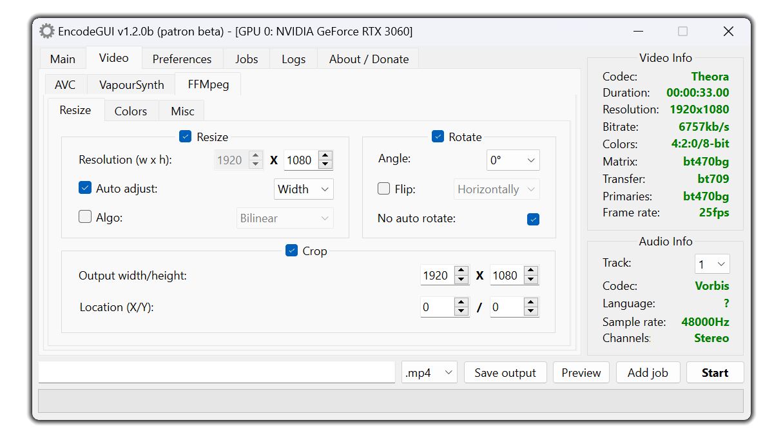Click the EncodeGUI gear icon in title bar
This screenshot has height=438, width=783.
[46, 31]
